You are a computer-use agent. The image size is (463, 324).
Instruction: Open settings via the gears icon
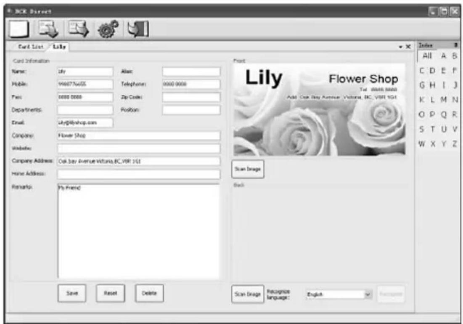(x=108, y=29)
